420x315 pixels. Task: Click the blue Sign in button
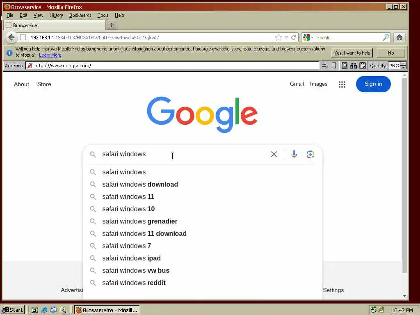373,84
